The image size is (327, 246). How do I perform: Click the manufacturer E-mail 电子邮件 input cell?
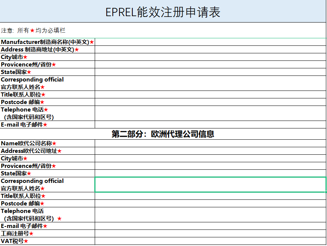click(x=210, y=124)
